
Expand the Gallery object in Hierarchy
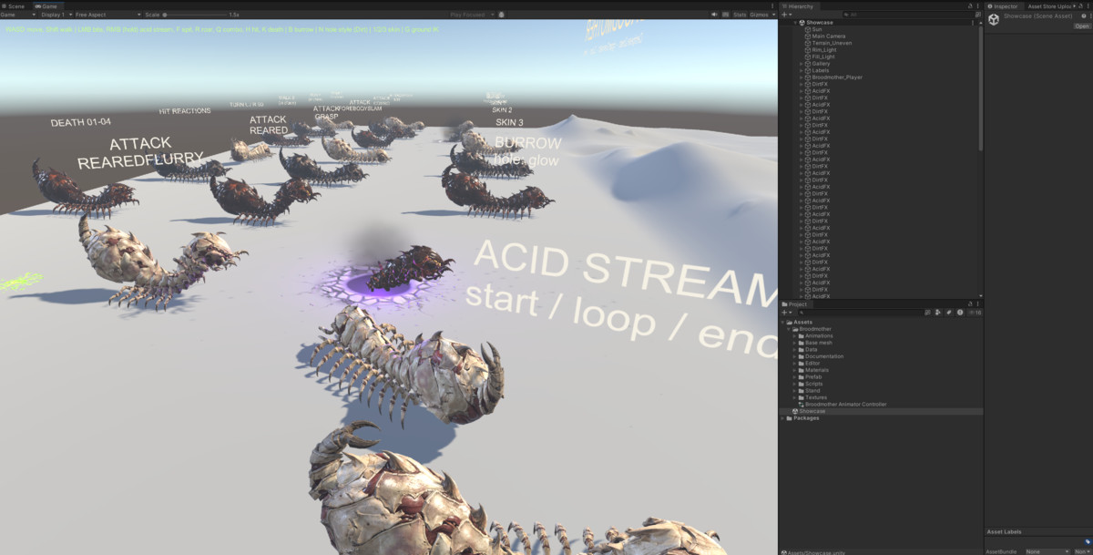(x=801, y=64)
